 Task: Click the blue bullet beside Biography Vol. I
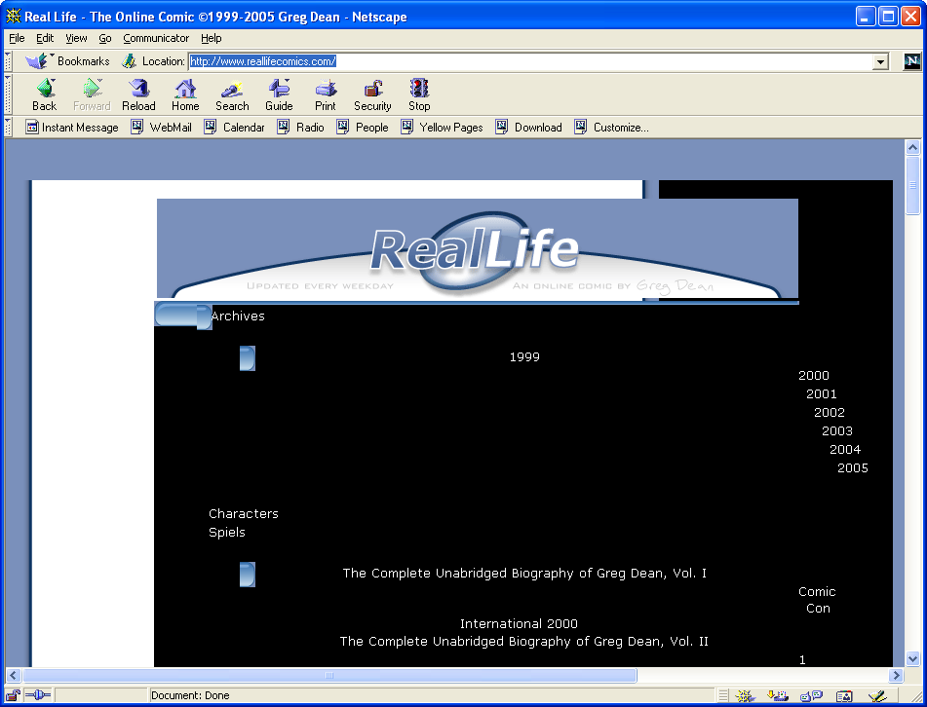pyautogui.click(x=248, y=575)
